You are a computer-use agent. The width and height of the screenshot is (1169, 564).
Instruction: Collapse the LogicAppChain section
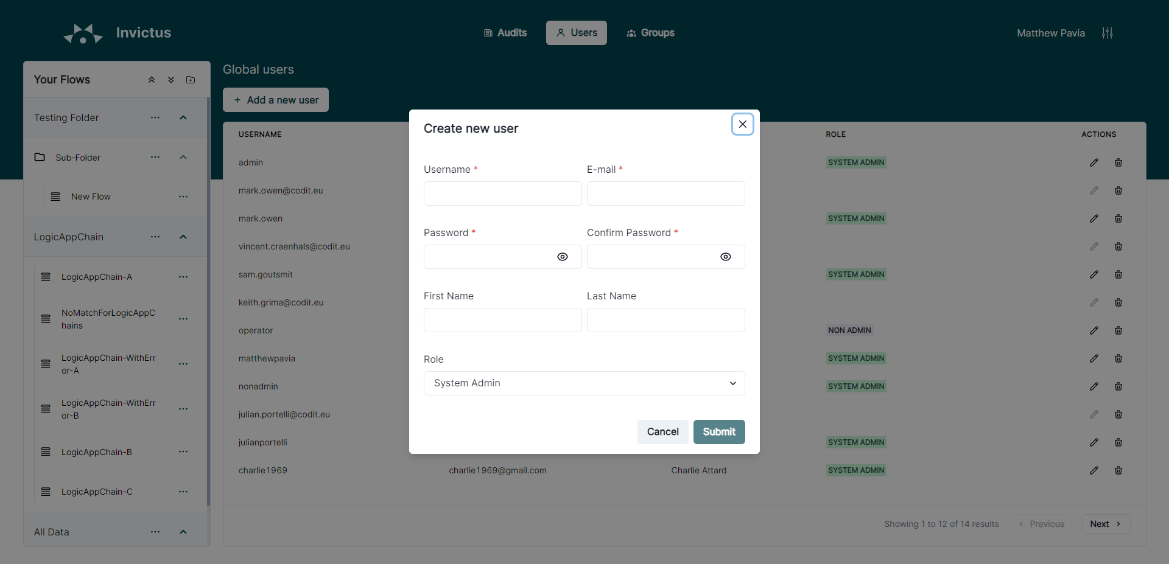[183, 237]
